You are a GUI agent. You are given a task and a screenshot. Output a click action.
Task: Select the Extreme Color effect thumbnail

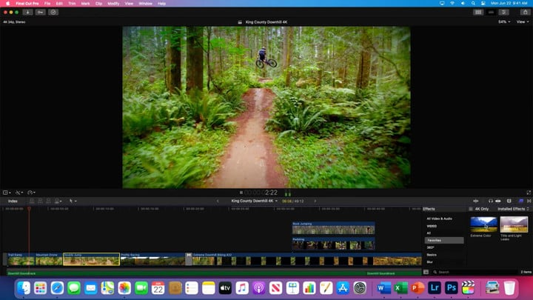(x=483, y=224)
